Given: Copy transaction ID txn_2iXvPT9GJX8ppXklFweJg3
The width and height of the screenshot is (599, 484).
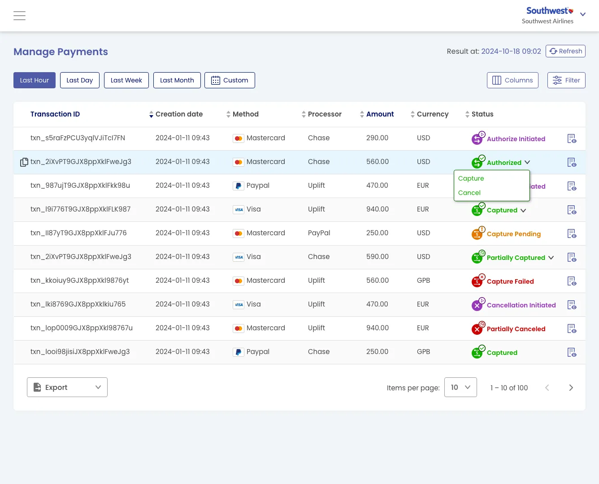Looking at the screenshot, I should (x=24, y=162).
